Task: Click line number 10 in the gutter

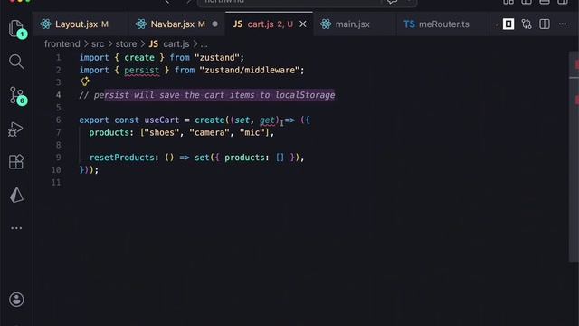Action: 56,170
